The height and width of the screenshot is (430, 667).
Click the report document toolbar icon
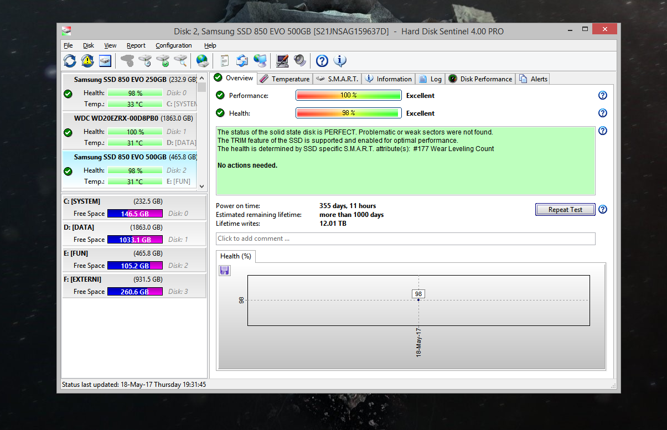pos(224,61)
